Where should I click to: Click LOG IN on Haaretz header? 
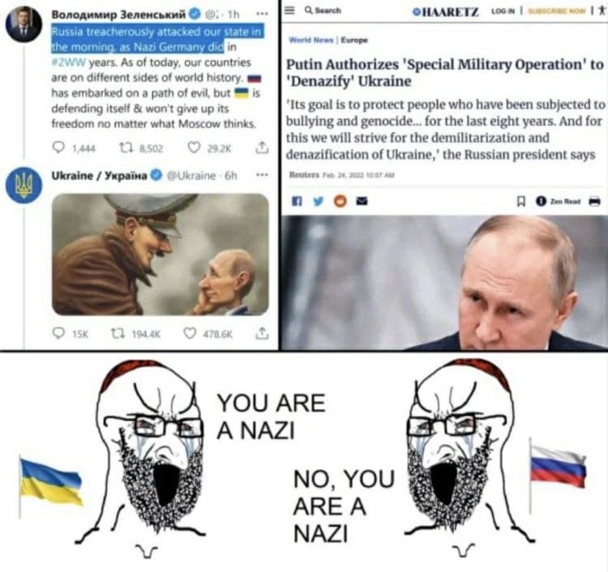(x=503, y=11)
